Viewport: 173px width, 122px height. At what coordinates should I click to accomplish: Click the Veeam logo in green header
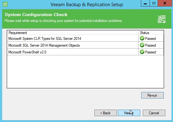pos(162,19)
